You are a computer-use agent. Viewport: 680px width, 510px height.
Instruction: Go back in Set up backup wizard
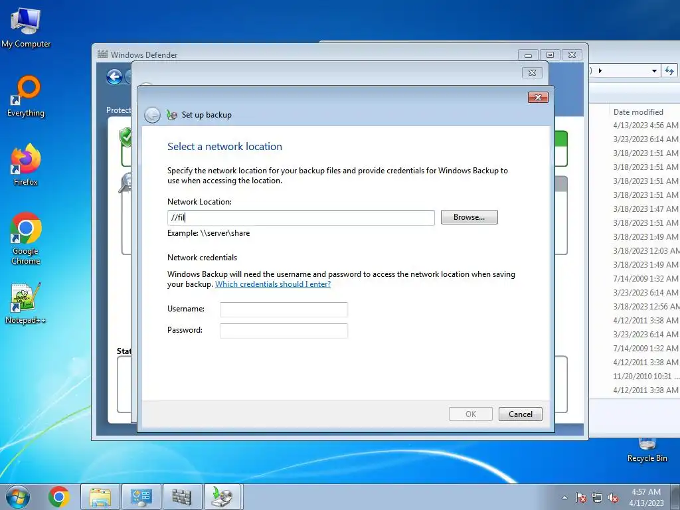tap(152, 115)
